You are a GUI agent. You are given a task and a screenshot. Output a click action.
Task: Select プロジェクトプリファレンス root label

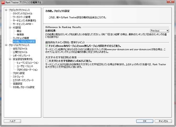19,10
